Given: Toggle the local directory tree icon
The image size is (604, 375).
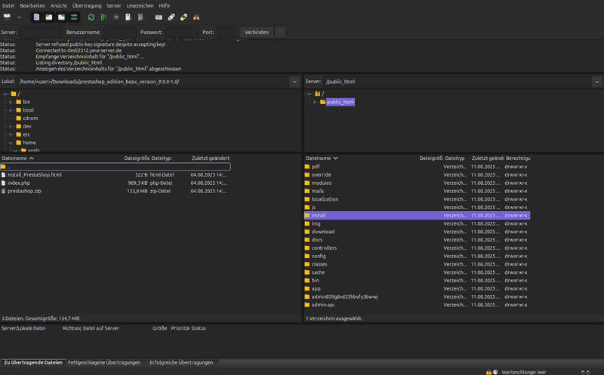Looking at the screenshot, I should [49, 17].
